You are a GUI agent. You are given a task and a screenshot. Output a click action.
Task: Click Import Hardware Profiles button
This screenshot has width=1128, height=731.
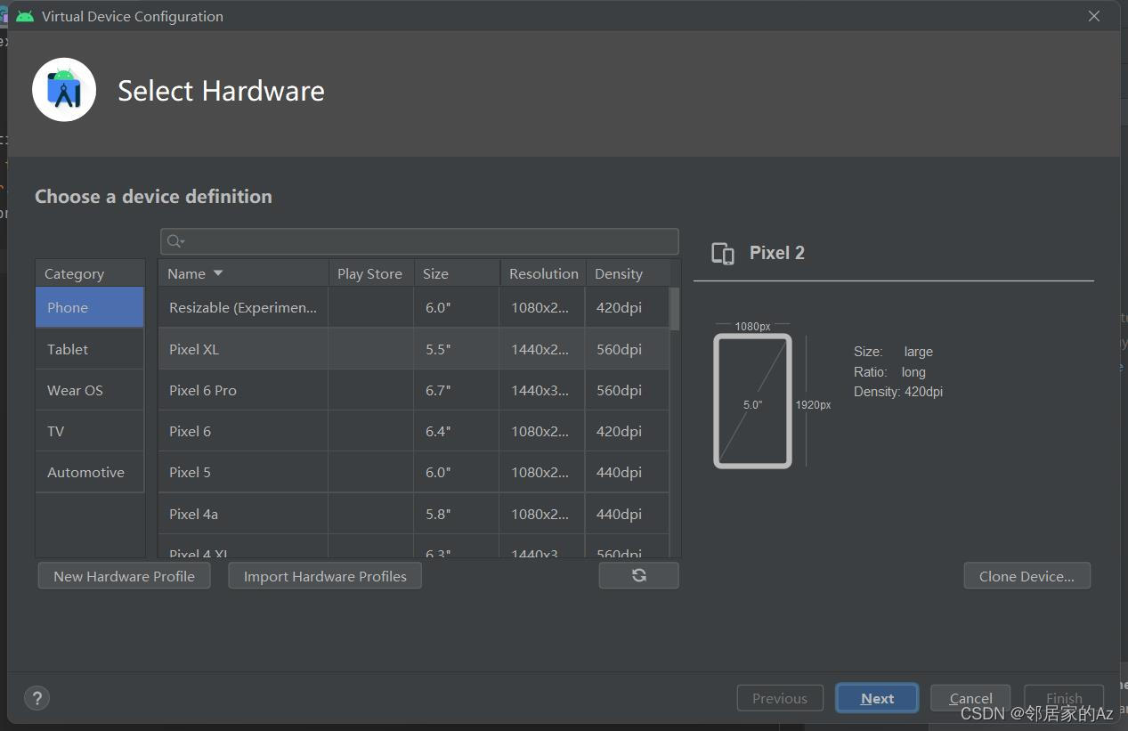coord(325,576)
